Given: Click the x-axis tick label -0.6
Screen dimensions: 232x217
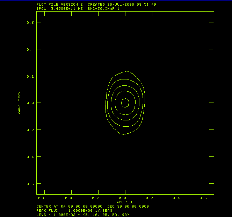Looking at the screenshot, I should (202, 198).
